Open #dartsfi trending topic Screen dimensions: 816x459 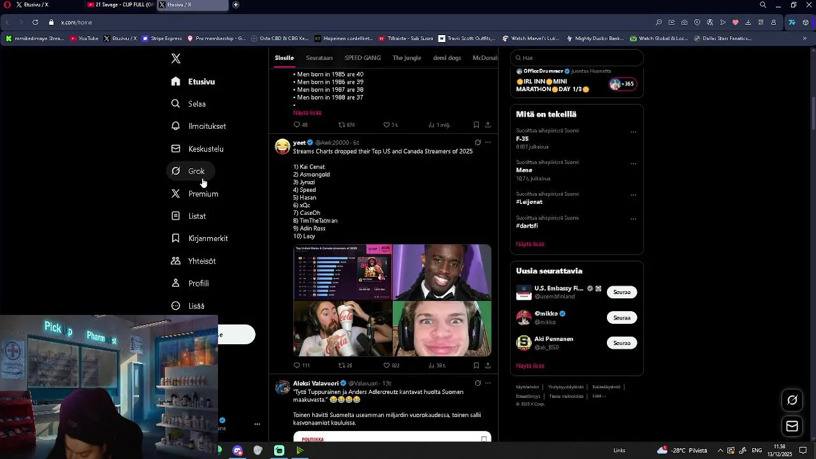(527, 226)
